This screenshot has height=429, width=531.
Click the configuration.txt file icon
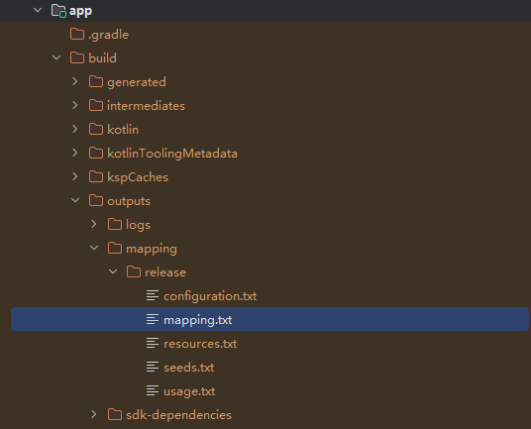[x=153, y=295]
